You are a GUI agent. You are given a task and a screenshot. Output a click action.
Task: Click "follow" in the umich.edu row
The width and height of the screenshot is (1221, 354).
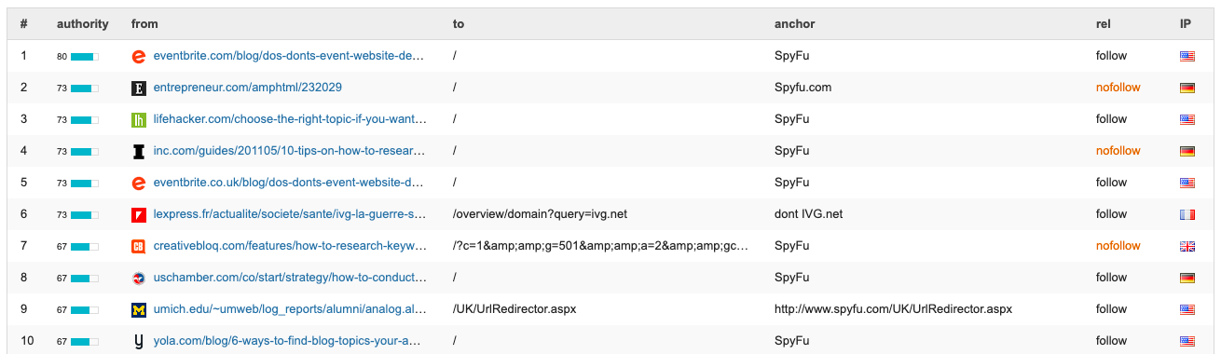tap(1111, 309)
